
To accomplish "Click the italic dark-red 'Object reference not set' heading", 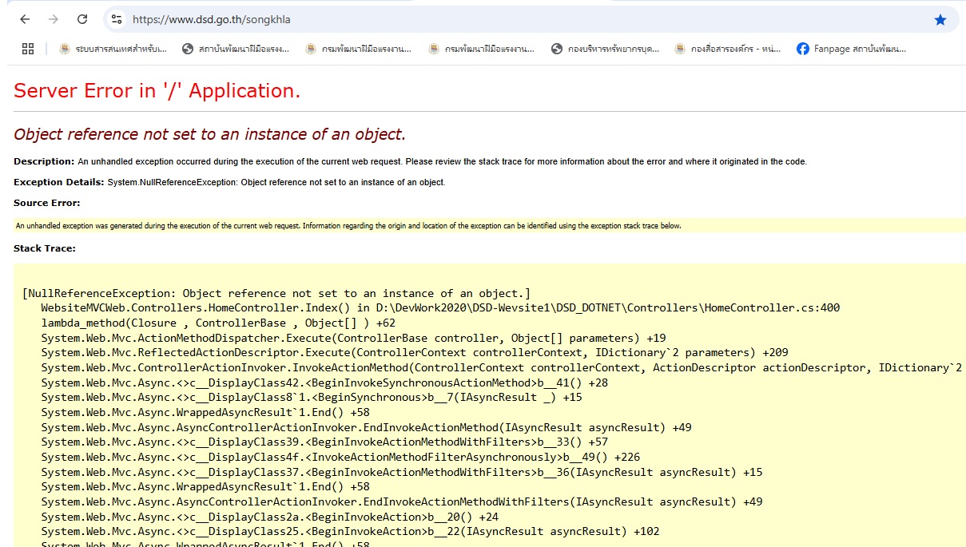I will (x=210, y=134).
